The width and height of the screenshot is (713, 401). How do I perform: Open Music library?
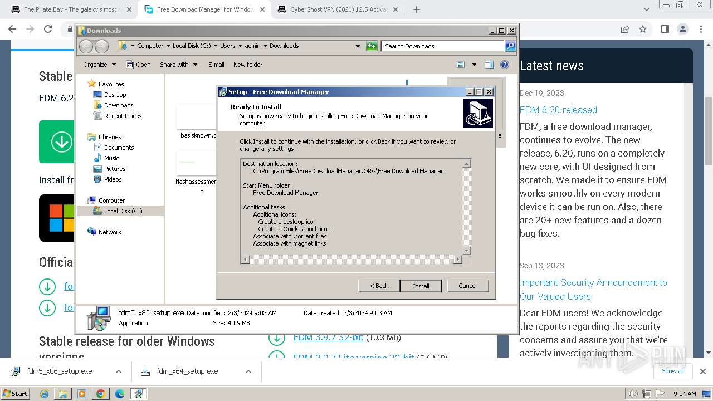(x=111, y=158)
